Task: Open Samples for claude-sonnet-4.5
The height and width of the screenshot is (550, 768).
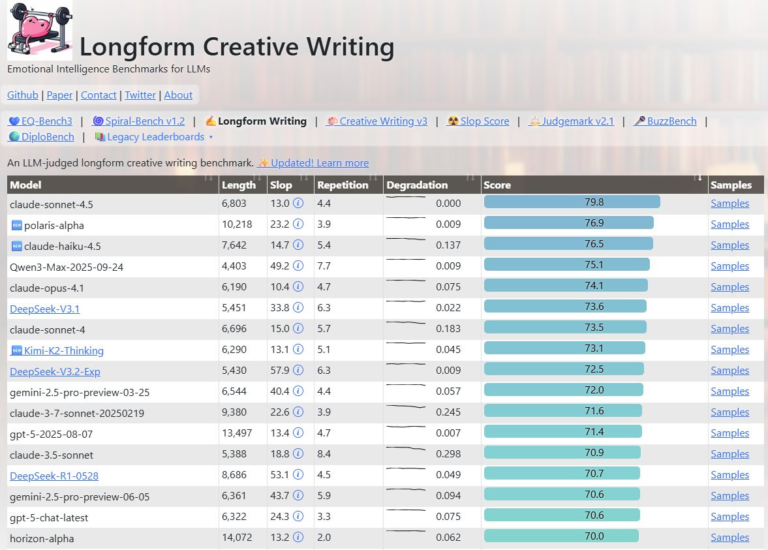Action: coord(730,204)
